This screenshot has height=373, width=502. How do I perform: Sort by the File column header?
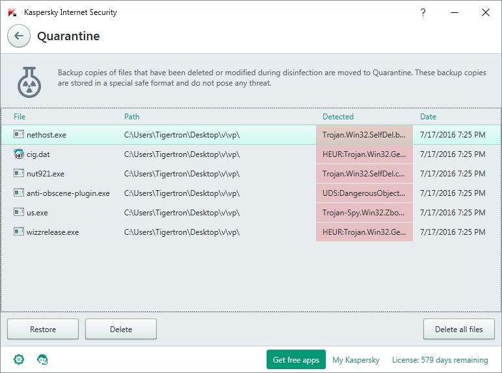(20, 117)
